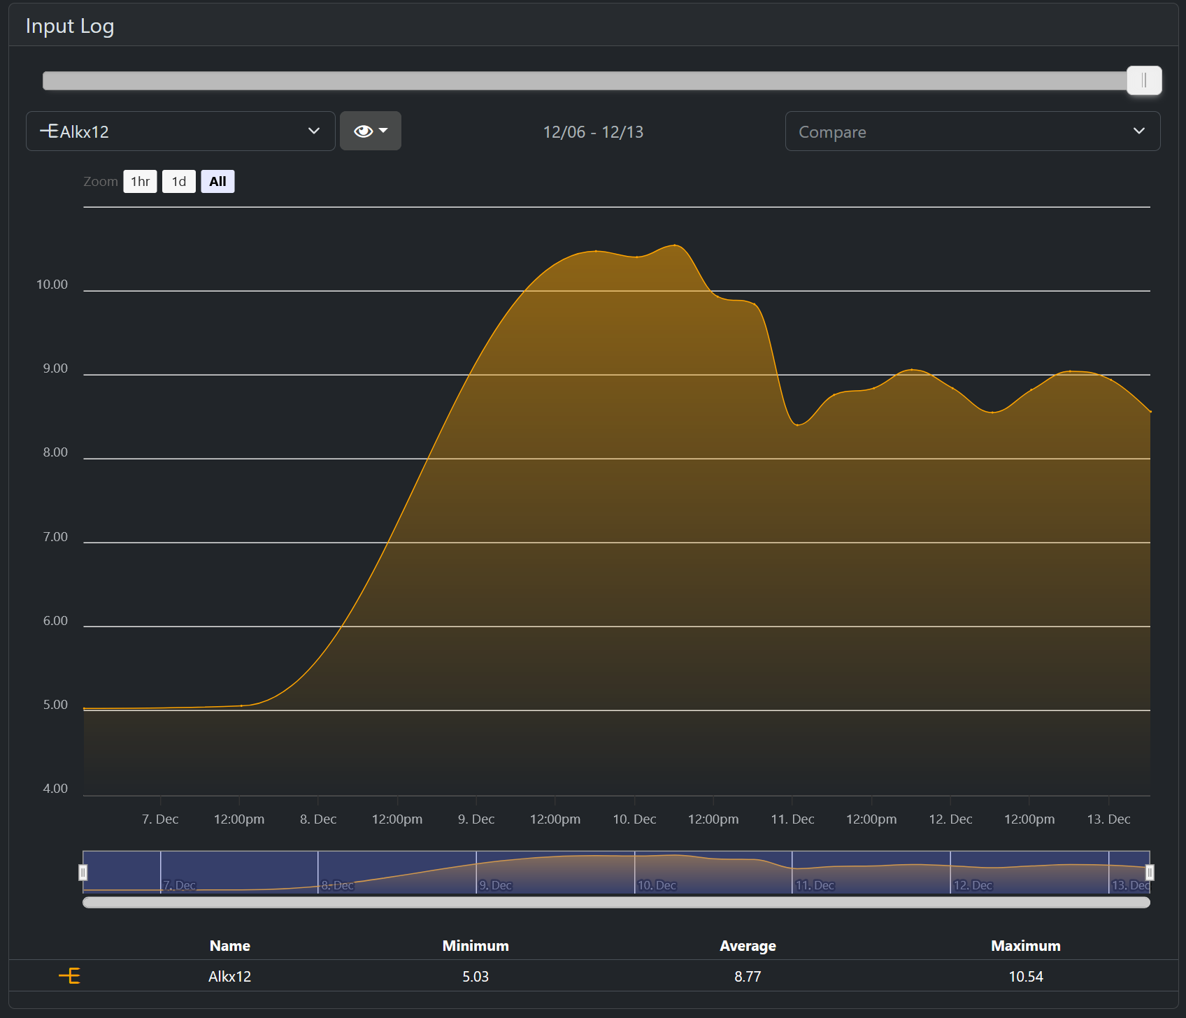This screenshot has width=1186, height=1018.
Task: Expand the Compare dropdown
Action: tap(972, 131)
